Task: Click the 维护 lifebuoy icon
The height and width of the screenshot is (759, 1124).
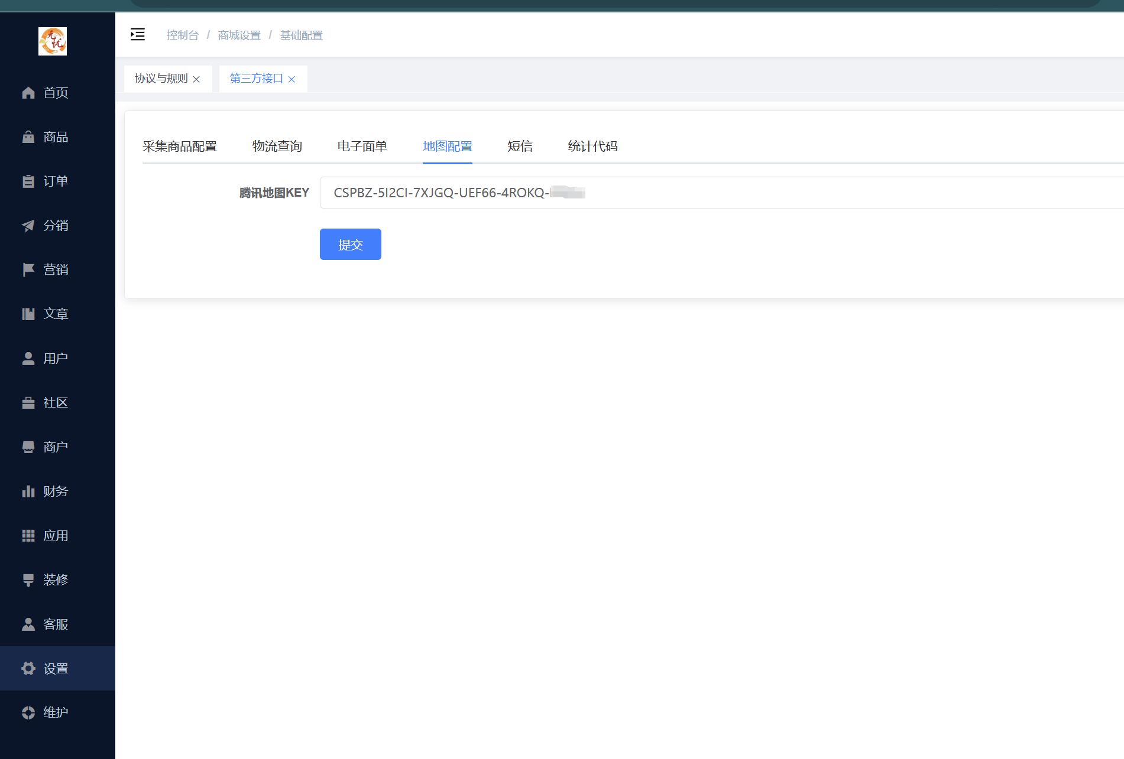Action: [x=28, y=713]
